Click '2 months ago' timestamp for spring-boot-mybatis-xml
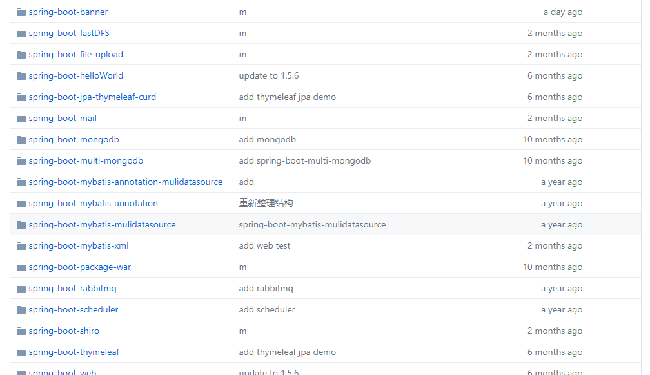650x375 pixels. coord(555,245)
